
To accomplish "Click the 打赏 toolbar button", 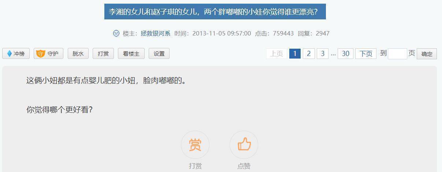I will coord(103,54).
